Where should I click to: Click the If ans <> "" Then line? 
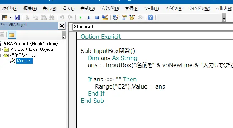[112, 79]
